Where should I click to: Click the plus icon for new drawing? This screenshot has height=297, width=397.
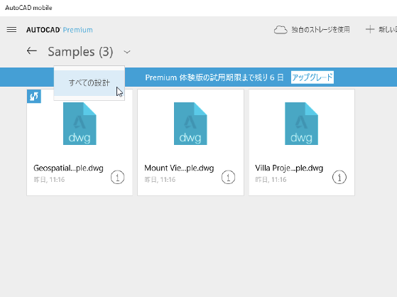[x=370, y=29]
